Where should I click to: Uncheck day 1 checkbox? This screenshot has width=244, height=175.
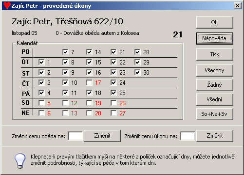(x=41, y=62)
